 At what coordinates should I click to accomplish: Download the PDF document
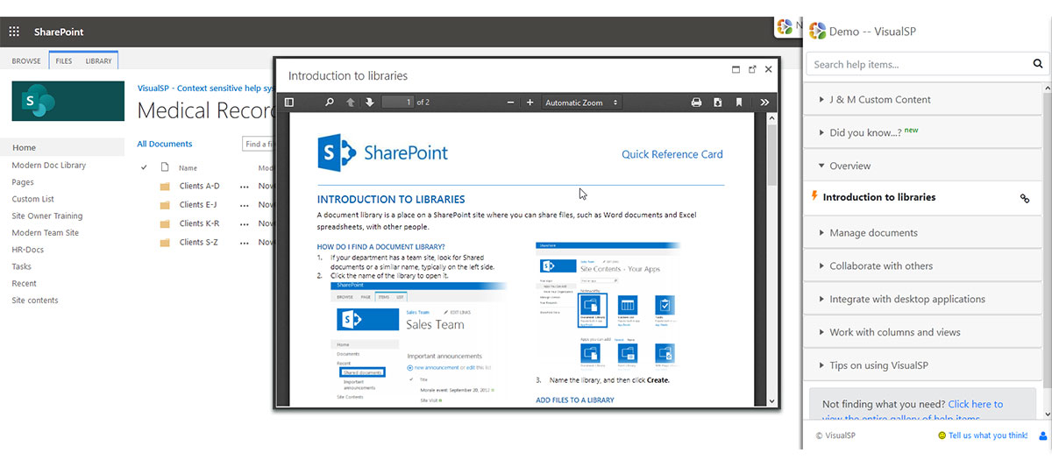point(718,103)
